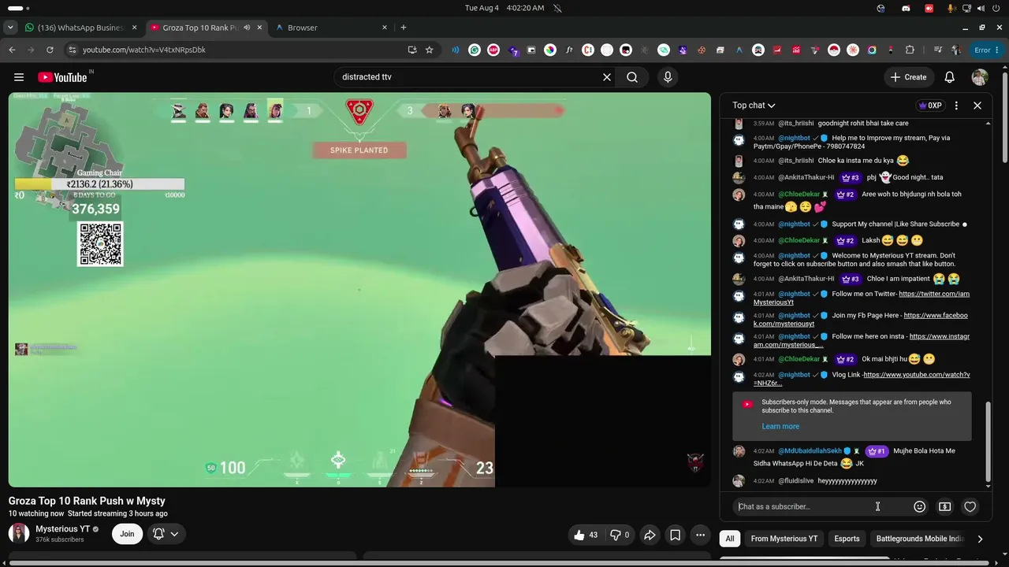This screenshot has height=567, width=1009.
Task: Click the @ChloeDekar username on "Aree woh" message
Action: click(x=799, y=195)
